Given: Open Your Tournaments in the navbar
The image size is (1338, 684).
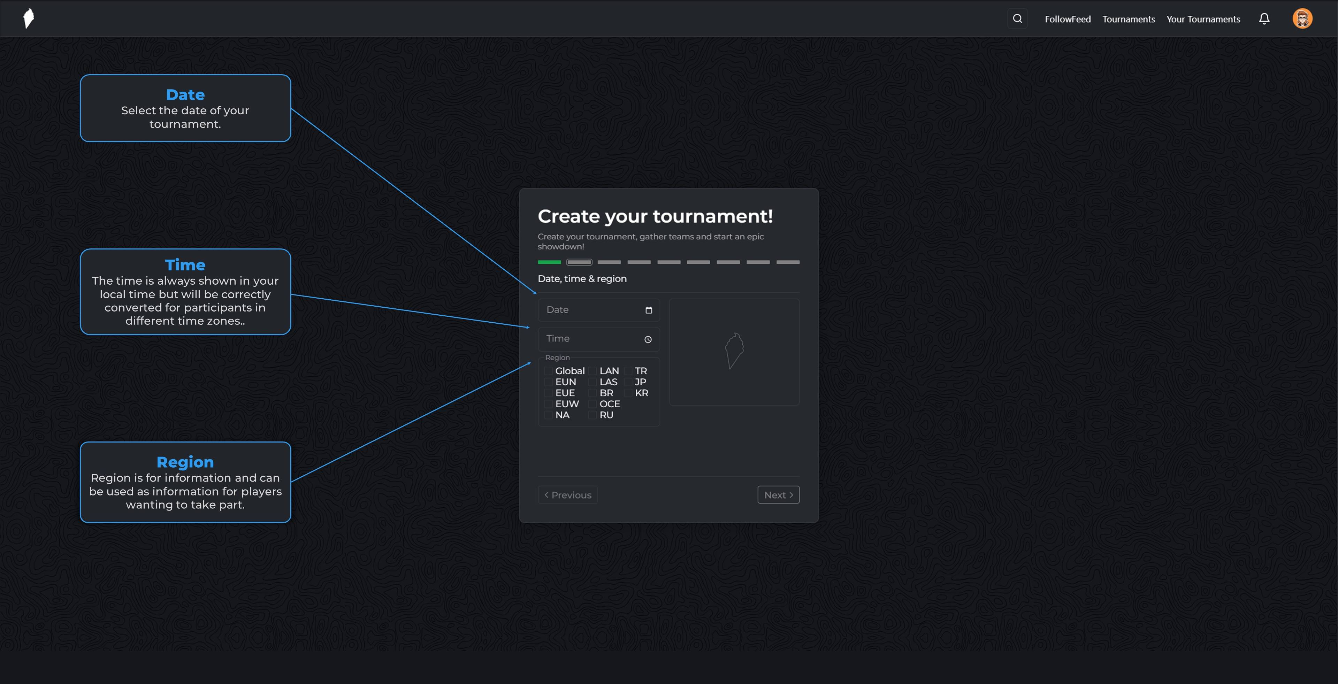Looking at the screenshot, I should point(1203,19).
